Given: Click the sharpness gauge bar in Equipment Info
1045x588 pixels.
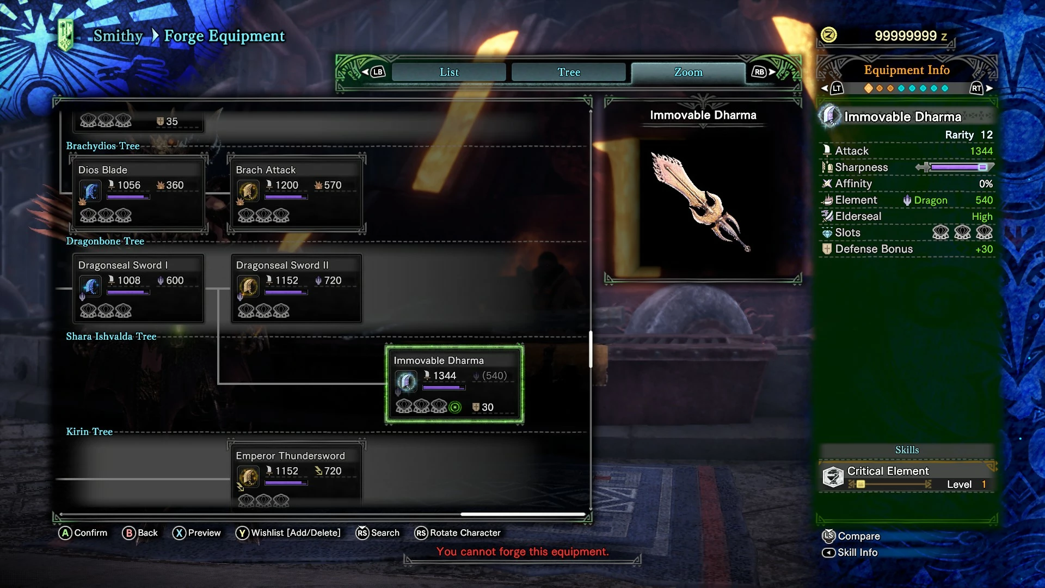Looking at the screenshot, I should tap(955, 167).
